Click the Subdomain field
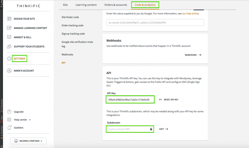Image resolution: width=249 pixels, height=148 pixels. coord(130,129)
